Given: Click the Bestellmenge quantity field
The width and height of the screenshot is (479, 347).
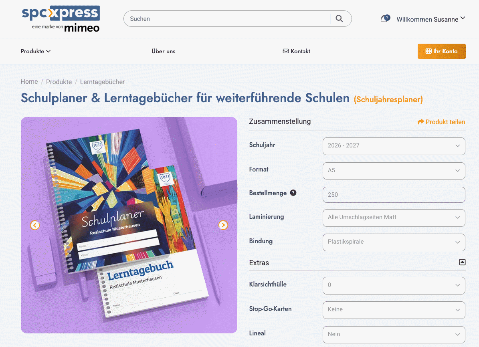Looking at the screenshot, I should [394, 195].
